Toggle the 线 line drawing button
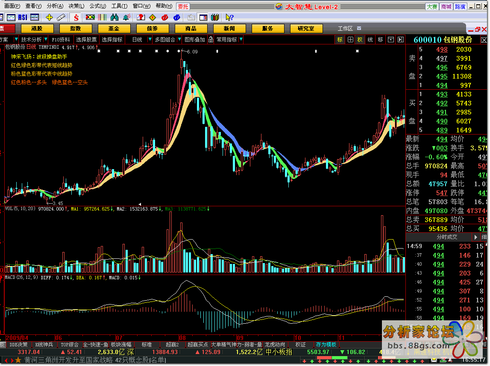 [x=370, y=40]
